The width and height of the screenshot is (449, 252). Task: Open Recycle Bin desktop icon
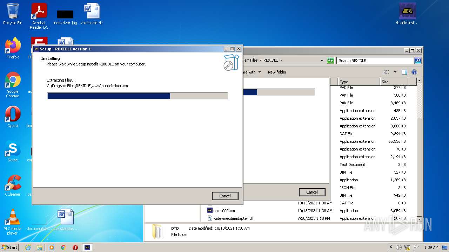click(13, 14)
